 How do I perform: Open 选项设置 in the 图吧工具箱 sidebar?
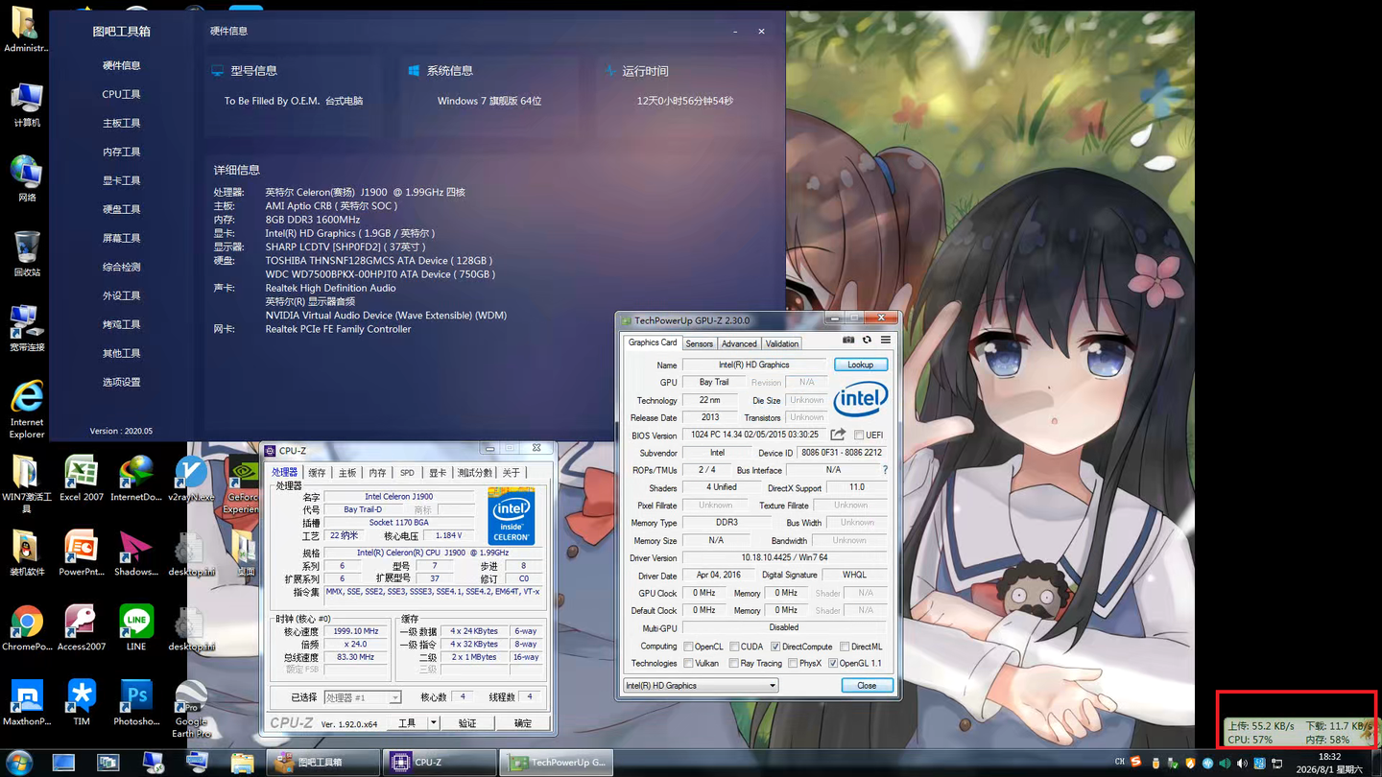point(122,382)
